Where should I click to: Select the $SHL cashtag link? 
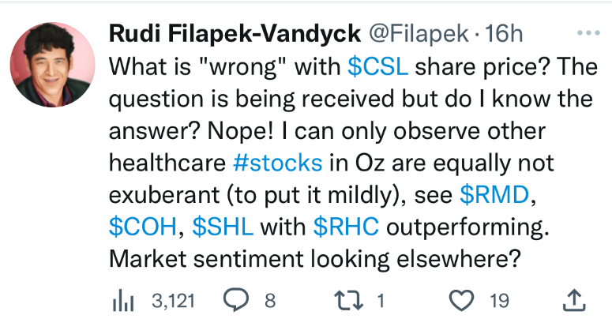pos(223,228)
